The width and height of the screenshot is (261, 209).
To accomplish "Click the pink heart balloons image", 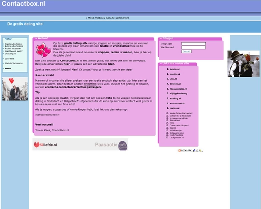I will [43, 50].
